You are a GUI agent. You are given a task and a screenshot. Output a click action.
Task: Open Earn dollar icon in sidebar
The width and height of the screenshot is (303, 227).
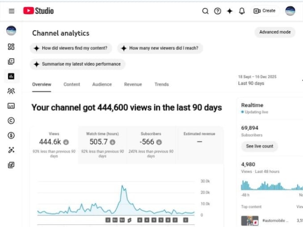11,135
